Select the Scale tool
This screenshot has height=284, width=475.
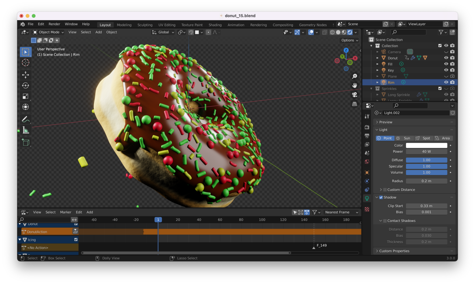pos(26,96)
